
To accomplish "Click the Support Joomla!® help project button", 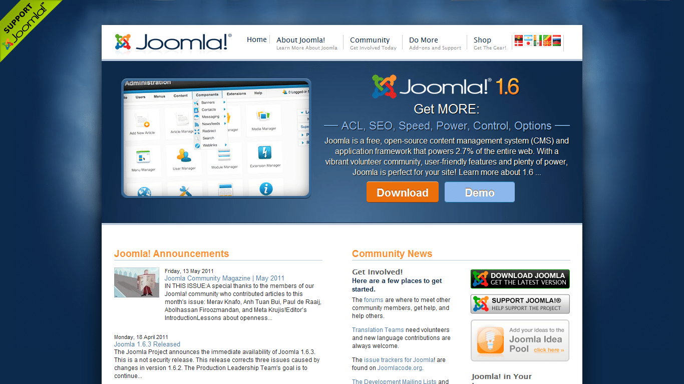I will click(520, 304).
